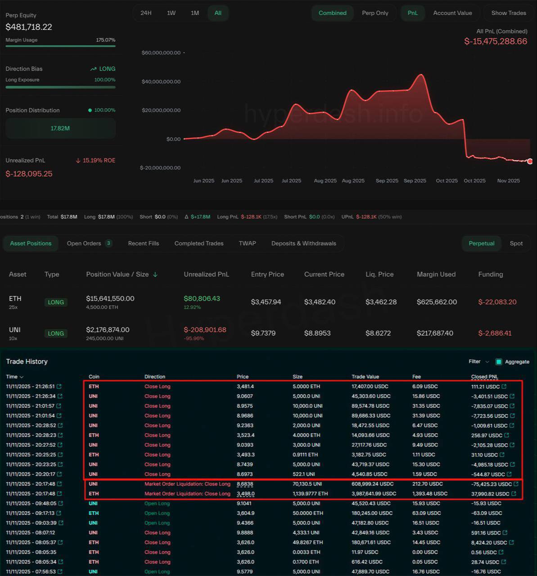Switch chart to Account Value view

click(x=452, y=13)
